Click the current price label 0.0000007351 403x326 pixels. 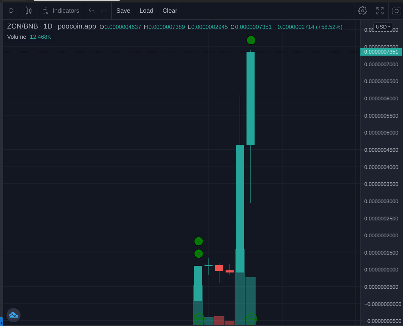click(381, 52)
